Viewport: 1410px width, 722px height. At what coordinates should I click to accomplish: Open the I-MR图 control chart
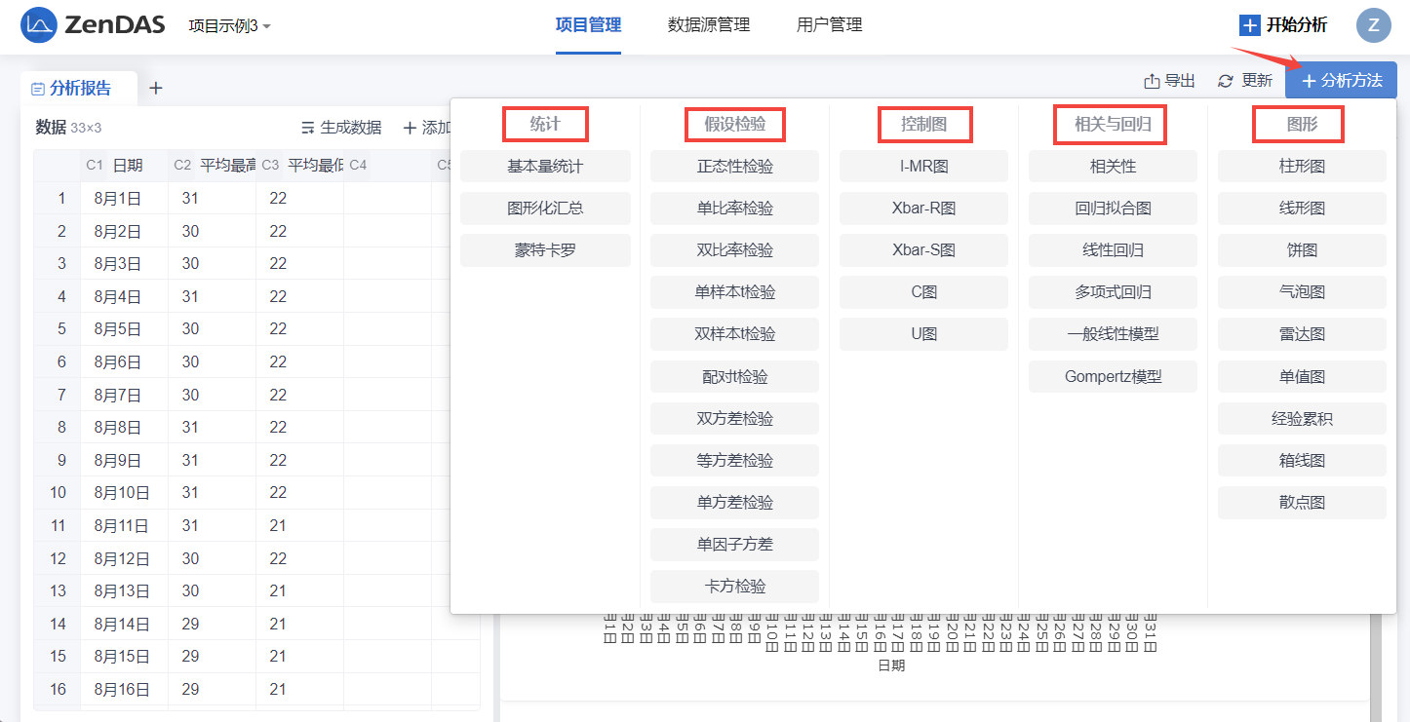pos(923,167)
